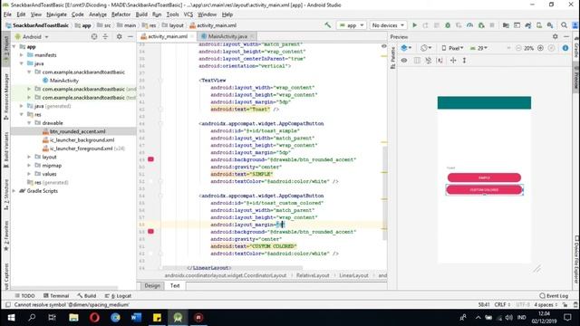Expand the Gradle Scripts node
Viewport: 580px width, 326px height.
tap(14, 191)
